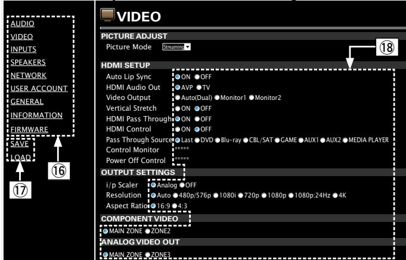406x260 pixels.
Task: Open the FIRMWARE page
Action: [x=29, y=129]
